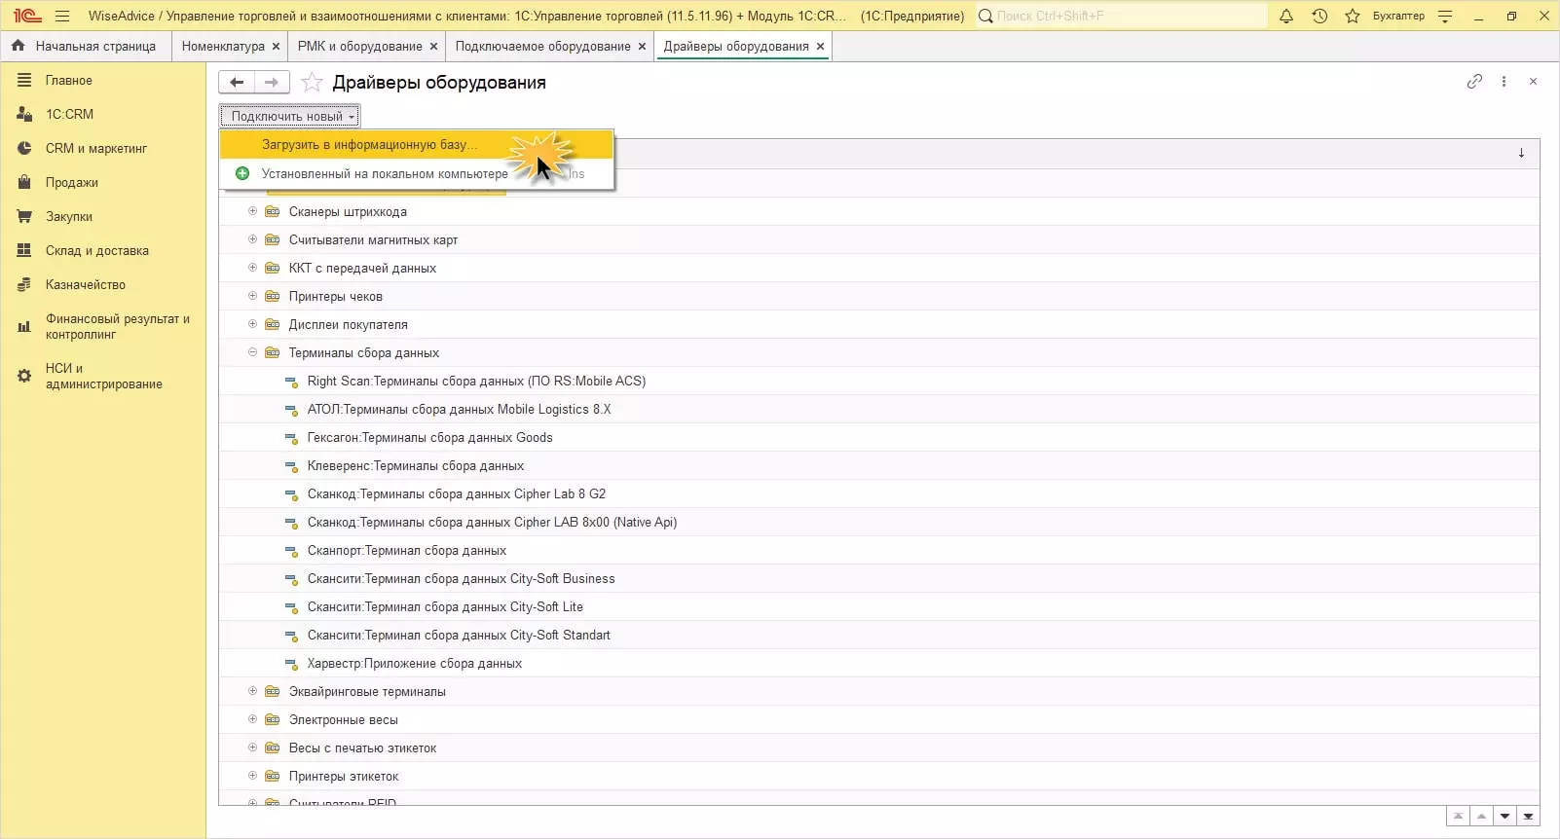Jump to list end with last-row button
Image resolution: width=1560 pixels, height=839 pixels.
click(x=1529, y=816)
